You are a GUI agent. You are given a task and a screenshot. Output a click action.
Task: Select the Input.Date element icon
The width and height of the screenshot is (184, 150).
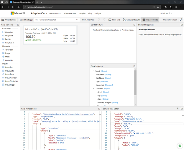(x=3, y=71)
